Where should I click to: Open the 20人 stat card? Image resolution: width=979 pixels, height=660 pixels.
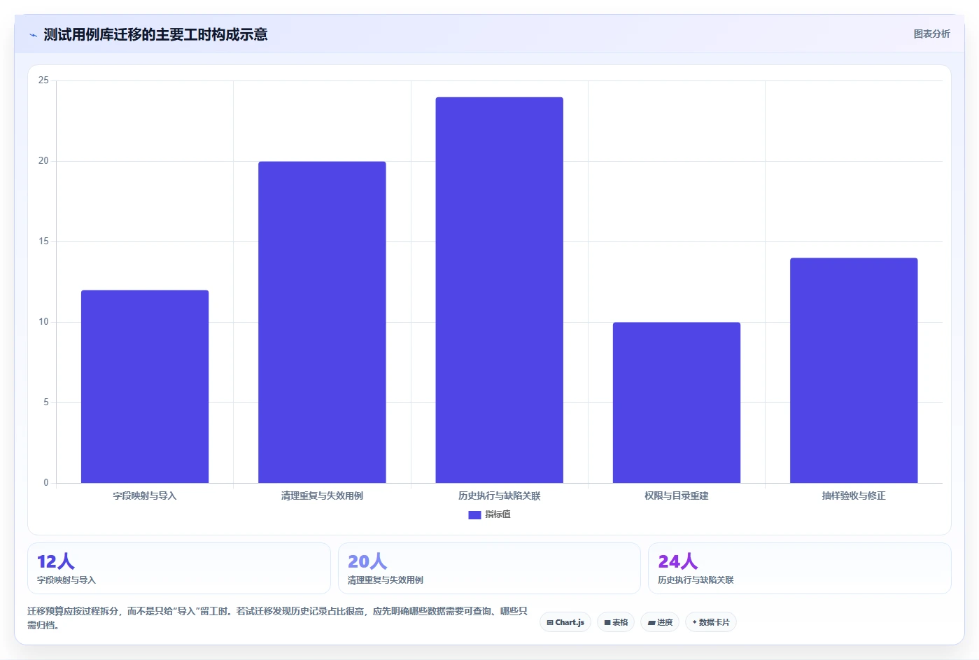click(x=489, y=568)
